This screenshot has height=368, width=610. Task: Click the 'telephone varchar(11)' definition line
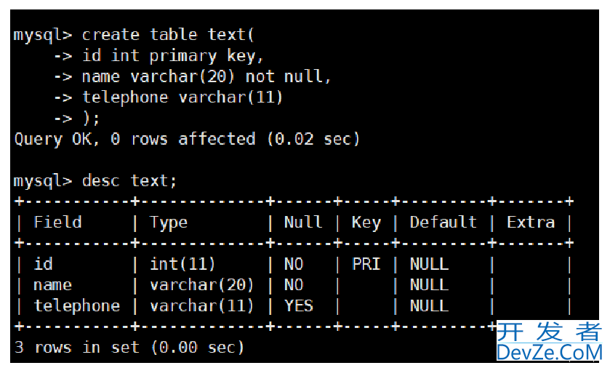(168, 97)
